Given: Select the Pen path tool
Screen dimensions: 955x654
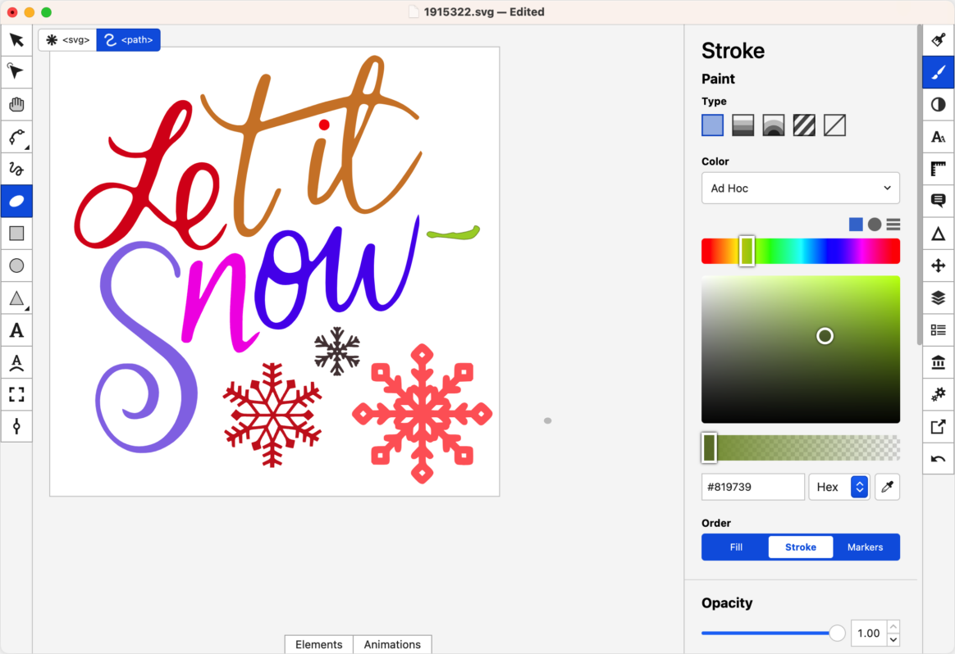Looking at the screenshot, I should pyautogui.click(x=16, y=137).
